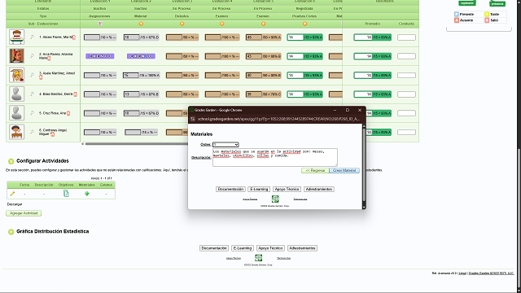The image size is (521, 293).
Task: Click the grades table horizontal scrollbar
Action: [x=136, y=144]
